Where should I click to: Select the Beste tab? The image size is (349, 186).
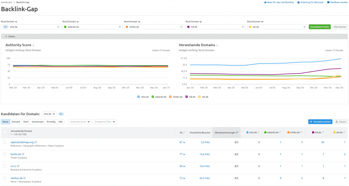pyautogui.click(x=6, y=122)
